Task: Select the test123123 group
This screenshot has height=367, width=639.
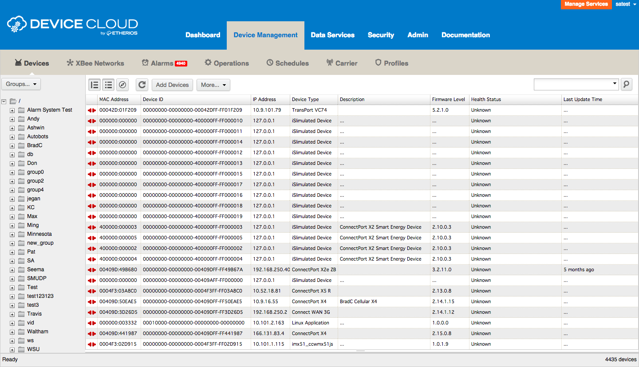Action: pos(40,296)
